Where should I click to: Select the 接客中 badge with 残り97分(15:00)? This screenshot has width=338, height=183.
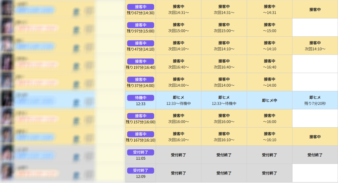[x=140, y=25]
